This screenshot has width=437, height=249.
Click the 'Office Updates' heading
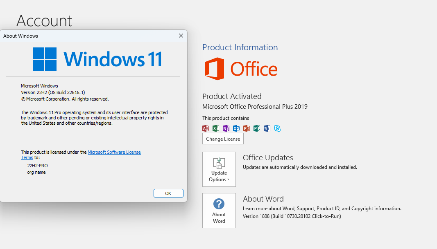coord(268,158)
